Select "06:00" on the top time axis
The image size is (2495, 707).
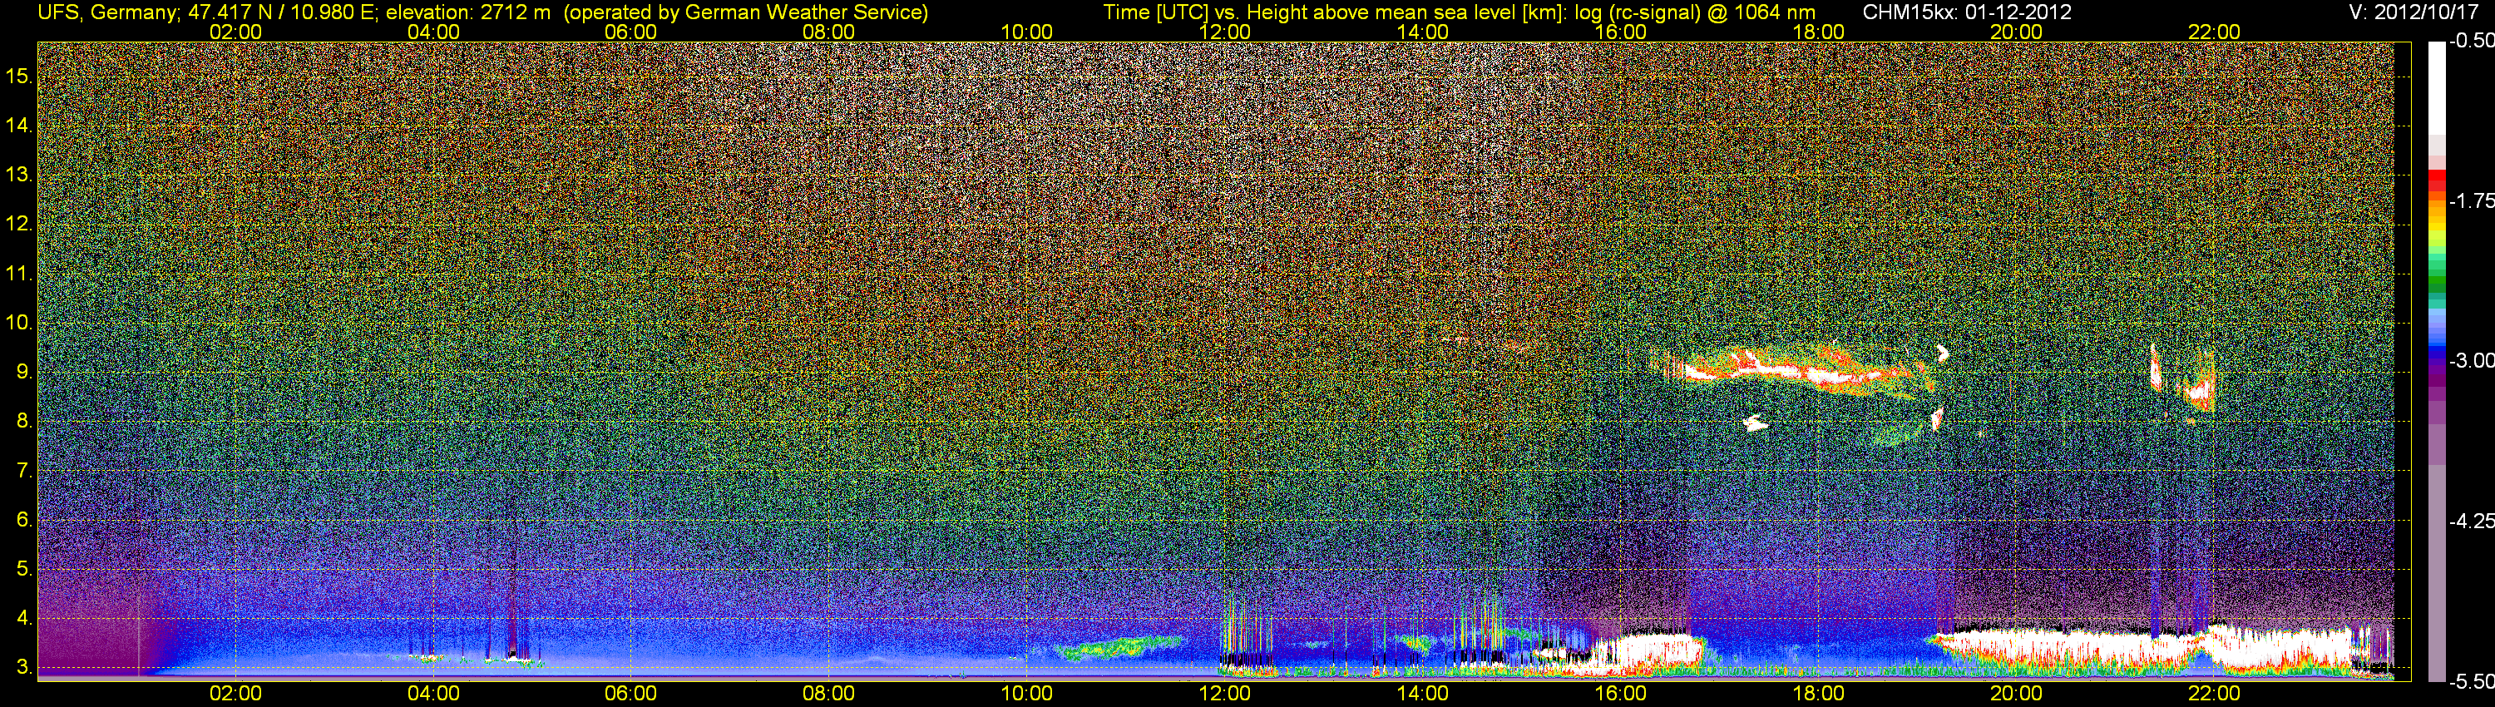[630, 32]
